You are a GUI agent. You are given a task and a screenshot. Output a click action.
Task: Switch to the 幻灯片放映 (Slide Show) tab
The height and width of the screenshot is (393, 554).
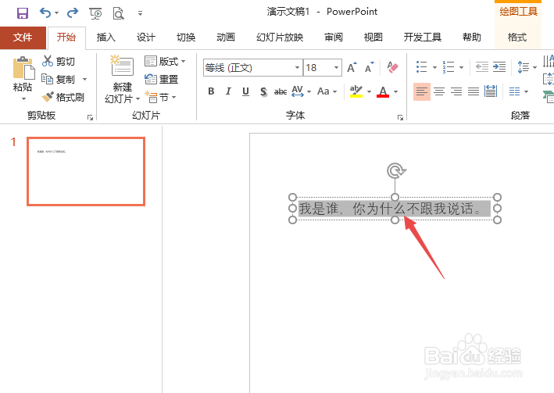point(280,38)
